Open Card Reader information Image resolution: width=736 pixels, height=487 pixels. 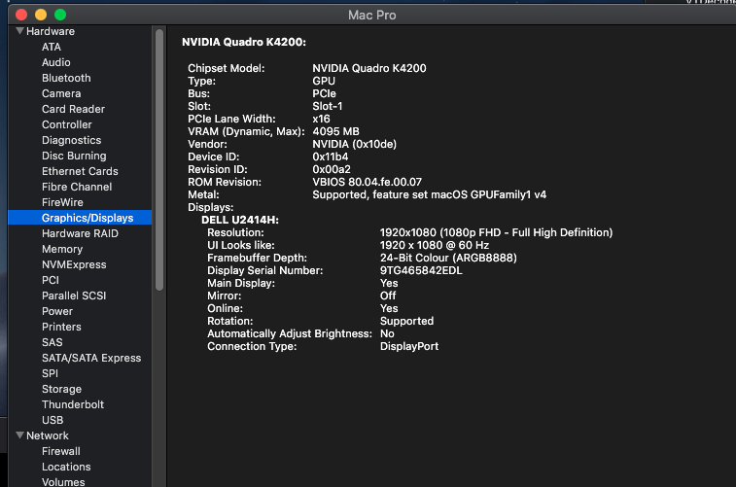click(x=73, y=109)
